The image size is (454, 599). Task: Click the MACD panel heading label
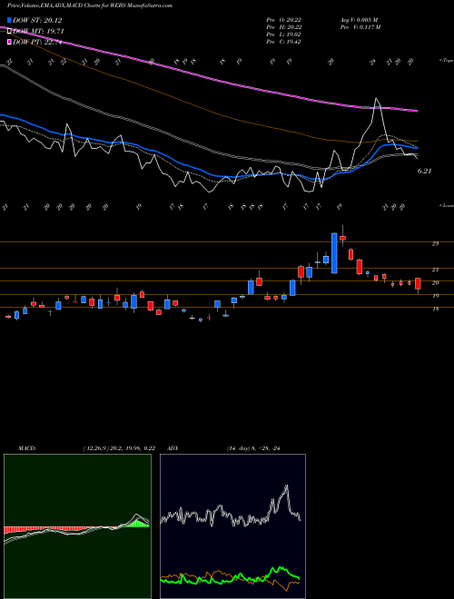click(27, 448)
